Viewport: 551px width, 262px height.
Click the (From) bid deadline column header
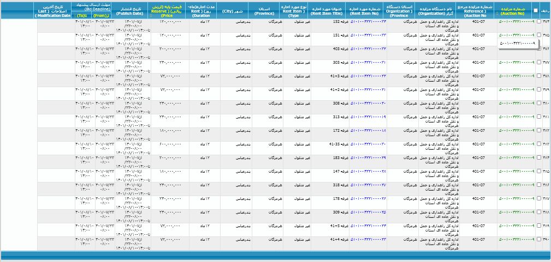pos(102,16)
